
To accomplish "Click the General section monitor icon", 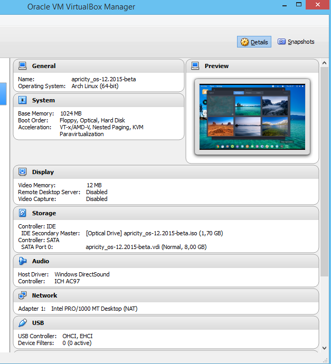I will 23,66.
